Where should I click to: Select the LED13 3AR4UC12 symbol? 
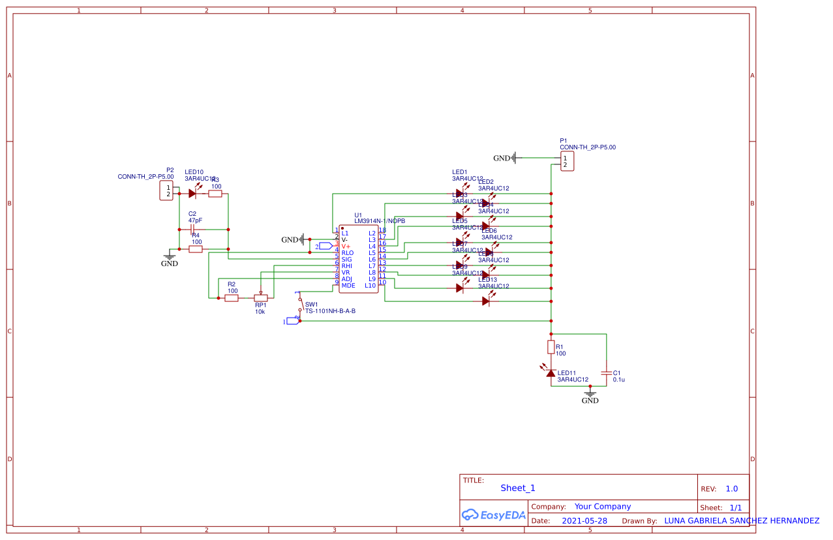[x=487, y=301]
